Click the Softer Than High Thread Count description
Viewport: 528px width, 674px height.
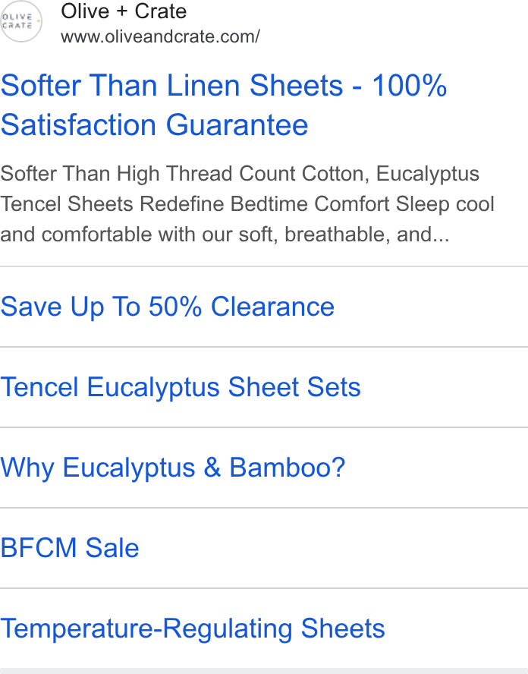coord(240,174)
